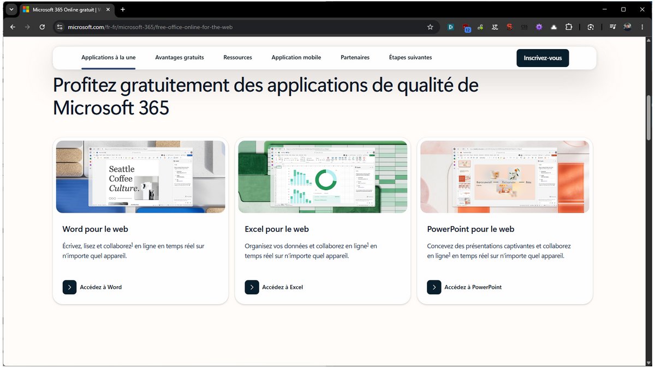The height and width of the screenshot is (368, 655).
Task: Follow the Accédez à PowerPoint link
Action: point(473,287)
